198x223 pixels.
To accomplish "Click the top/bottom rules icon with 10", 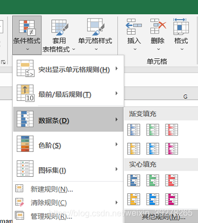I will click(x=25, y=93).
